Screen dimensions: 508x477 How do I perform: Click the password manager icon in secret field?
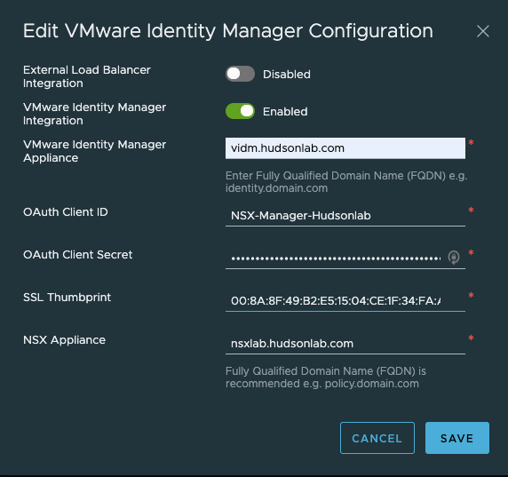(454, 258)
